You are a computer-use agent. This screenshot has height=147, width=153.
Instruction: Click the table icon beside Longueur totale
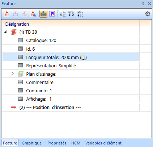(20, 57)
